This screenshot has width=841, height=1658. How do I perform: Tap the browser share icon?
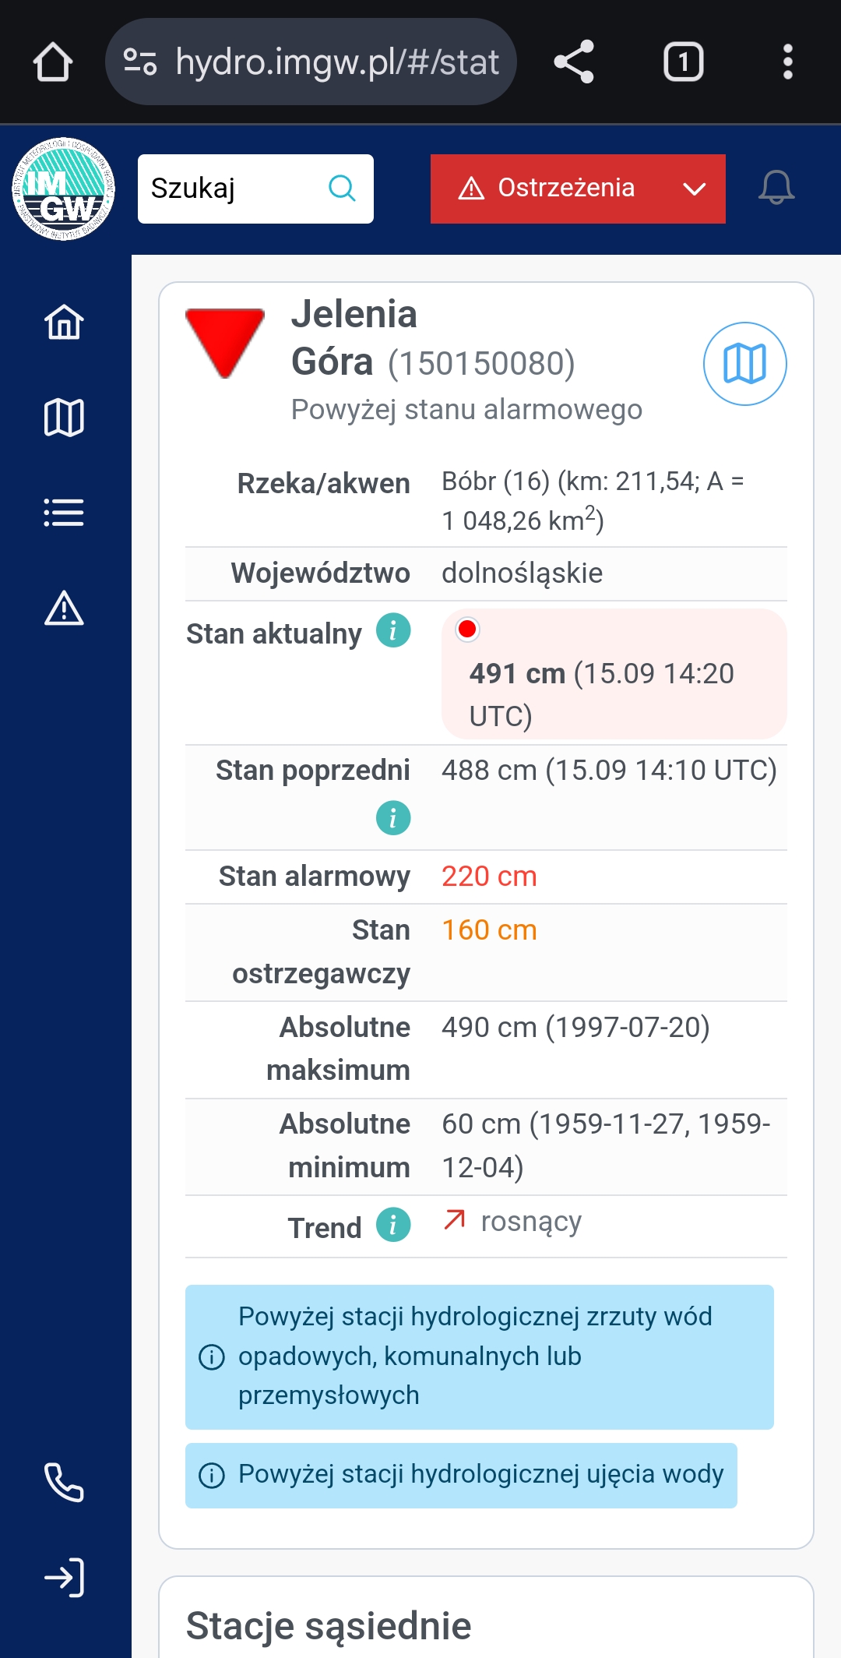pos(574,62)
